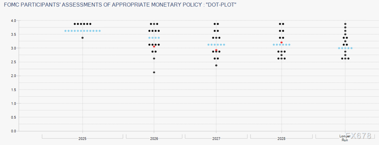The height and width of the screenshot is (145, 379).
Task: Select the 2.0 y-axis tick label
Action: (x=13, y=76)
